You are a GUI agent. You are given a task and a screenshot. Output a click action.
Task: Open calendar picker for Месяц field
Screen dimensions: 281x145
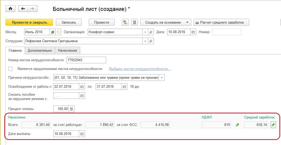[x=52, y=32]
